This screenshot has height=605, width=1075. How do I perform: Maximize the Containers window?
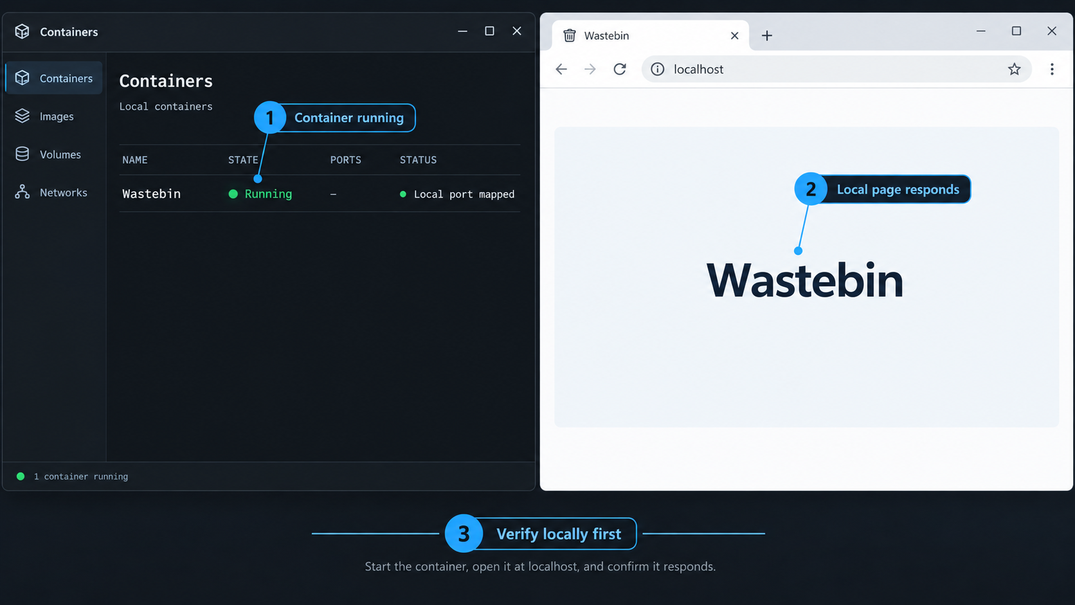coord(489,31)
